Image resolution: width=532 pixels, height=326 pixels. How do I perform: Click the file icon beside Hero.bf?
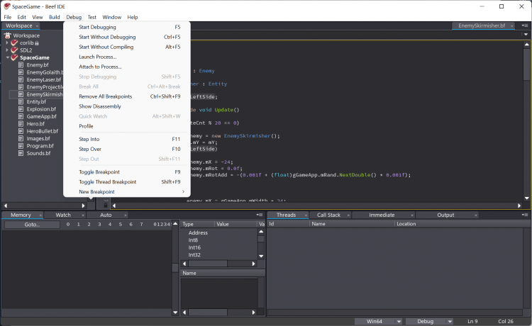pyautogui.click(x=21, y=123)
